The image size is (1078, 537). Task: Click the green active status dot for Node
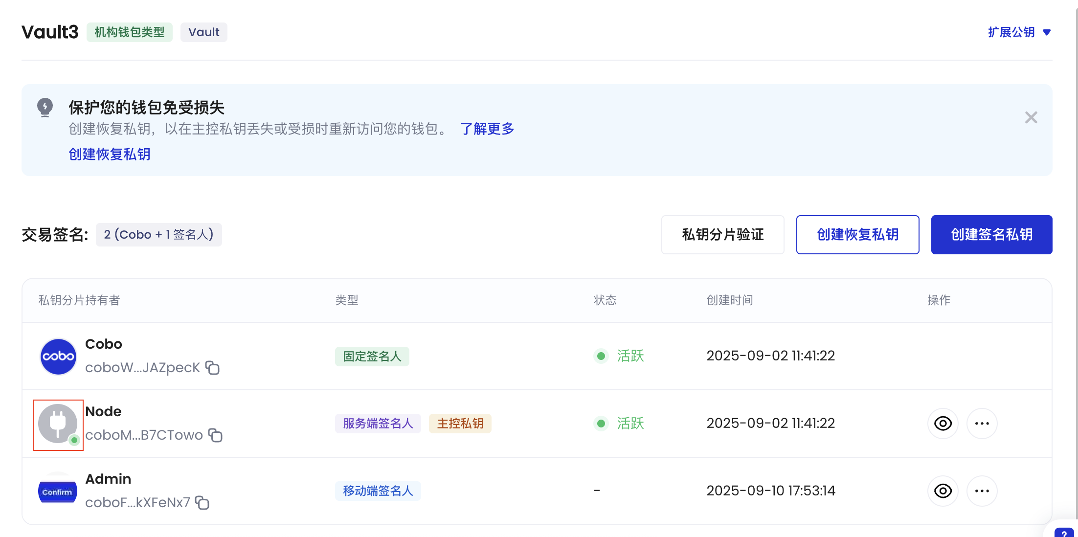coord(601,424)
